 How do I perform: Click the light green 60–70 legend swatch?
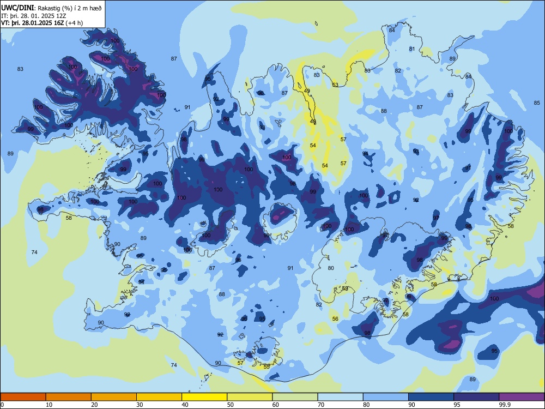pyautogui.click(x=295, y=397)
